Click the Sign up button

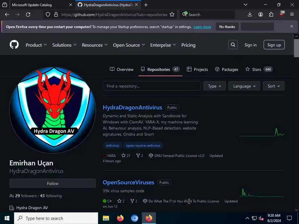point(274,45)
